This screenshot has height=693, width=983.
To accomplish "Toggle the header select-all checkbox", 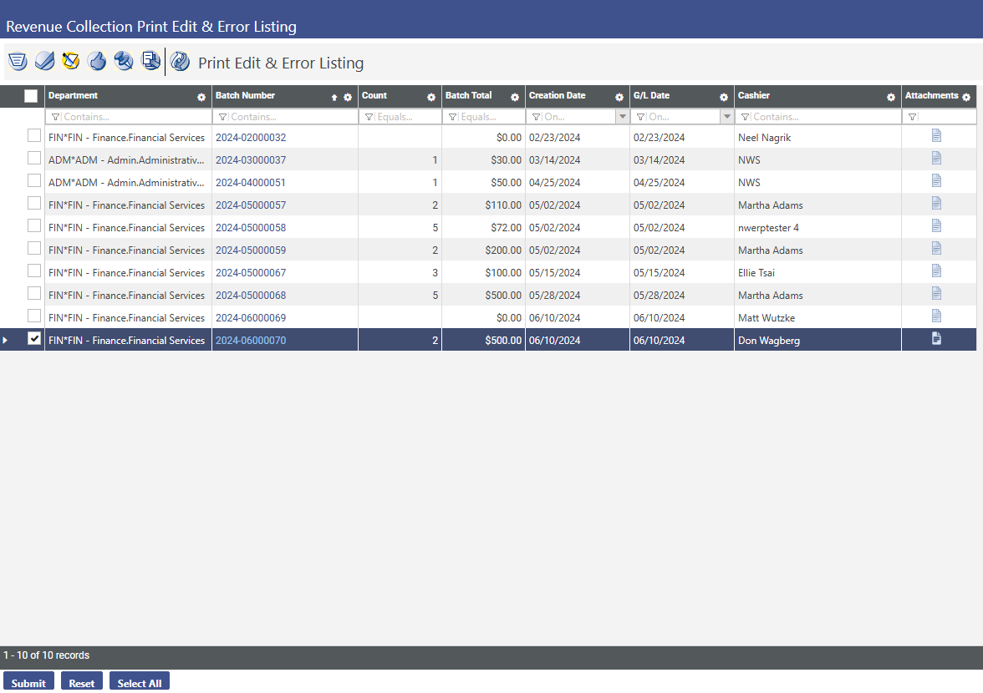I will pos(31,96).
